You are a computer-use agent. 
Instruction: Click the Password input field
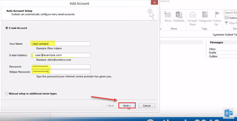[61, 66]
